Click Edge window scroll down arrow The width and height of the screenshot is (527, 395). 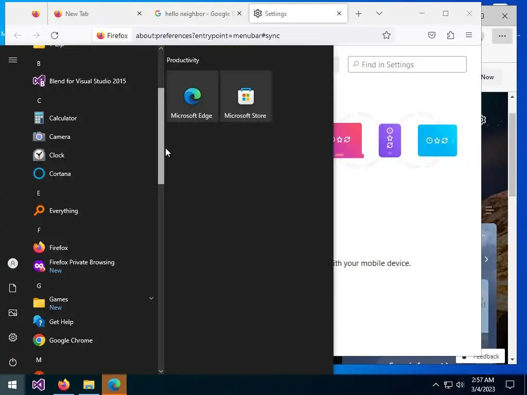coord(512,360)
